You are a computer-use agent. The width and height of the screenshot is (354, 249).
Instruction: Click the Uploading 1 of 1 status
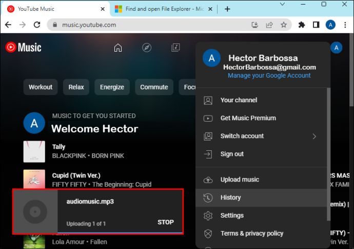pyautogui.click(x=86, y=224)
